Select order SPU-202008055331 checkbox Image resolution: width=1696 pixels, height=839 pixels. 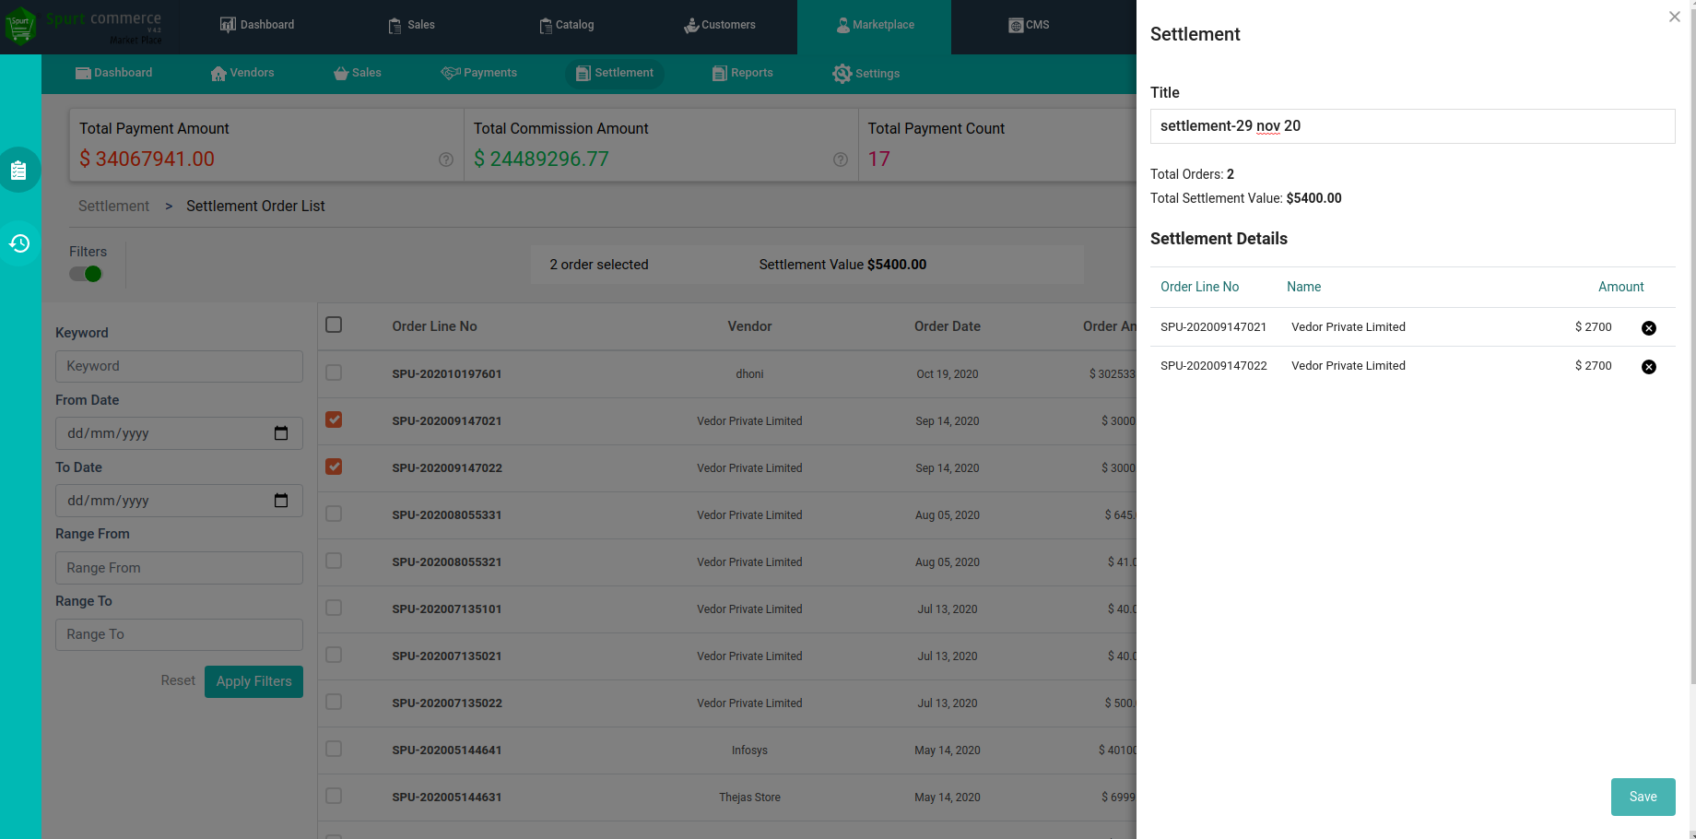[x=334, y=514]
